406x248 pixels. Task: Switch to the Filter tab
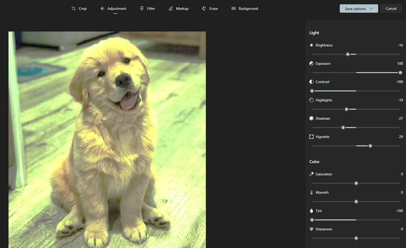coord(151,9)
